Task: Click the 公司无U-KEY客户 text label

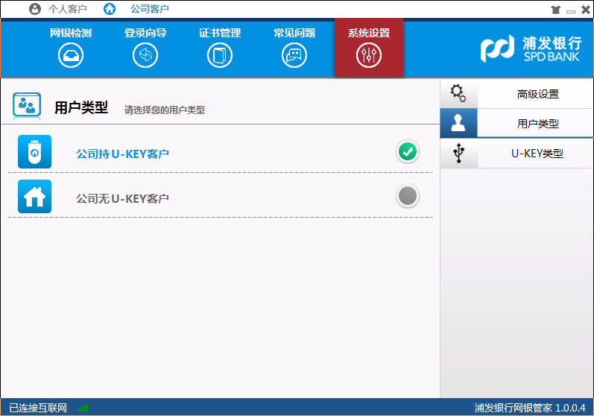Action: 122,199
